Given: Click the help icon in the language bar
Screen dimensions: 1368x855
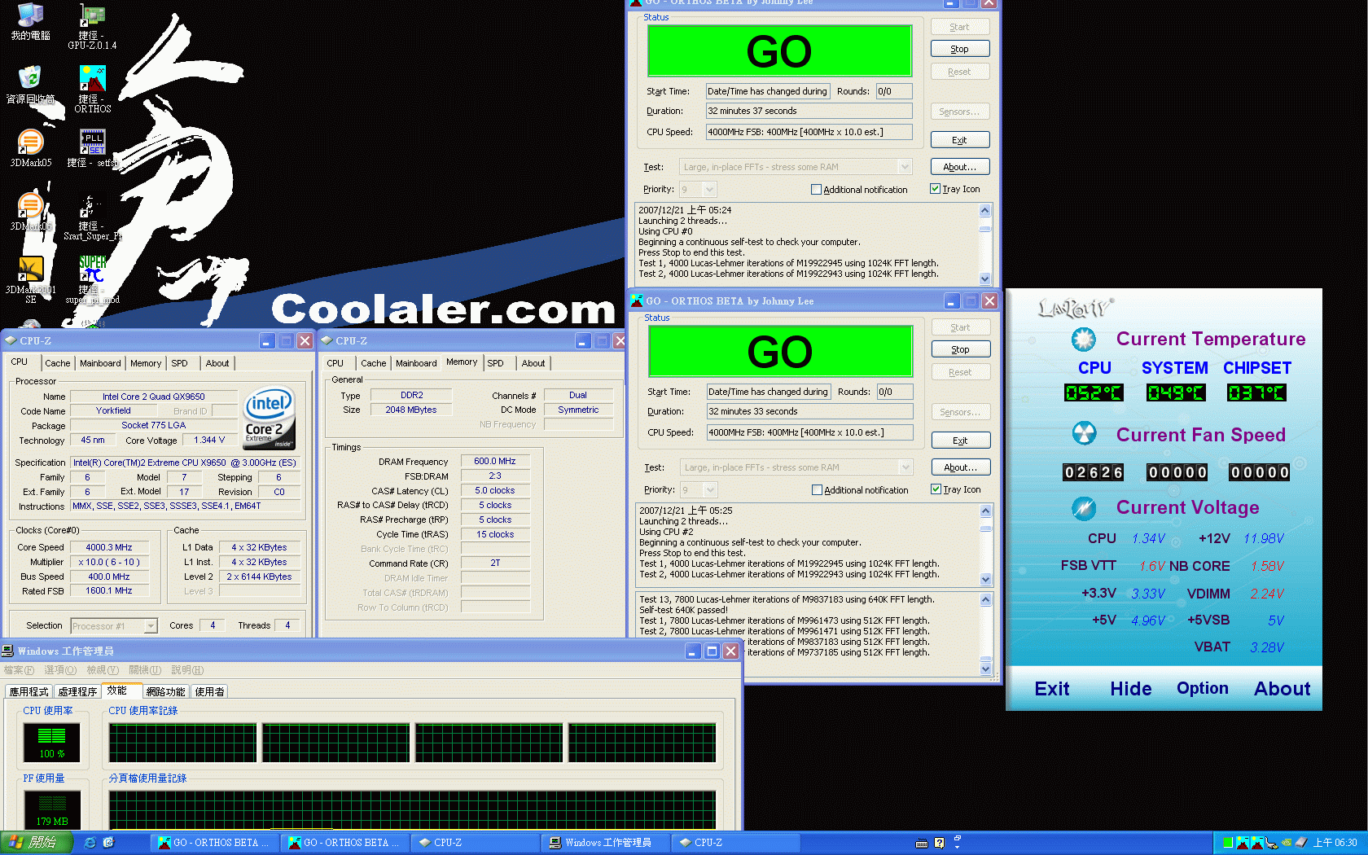Looking at the screenshot, I should coord(940,844).
